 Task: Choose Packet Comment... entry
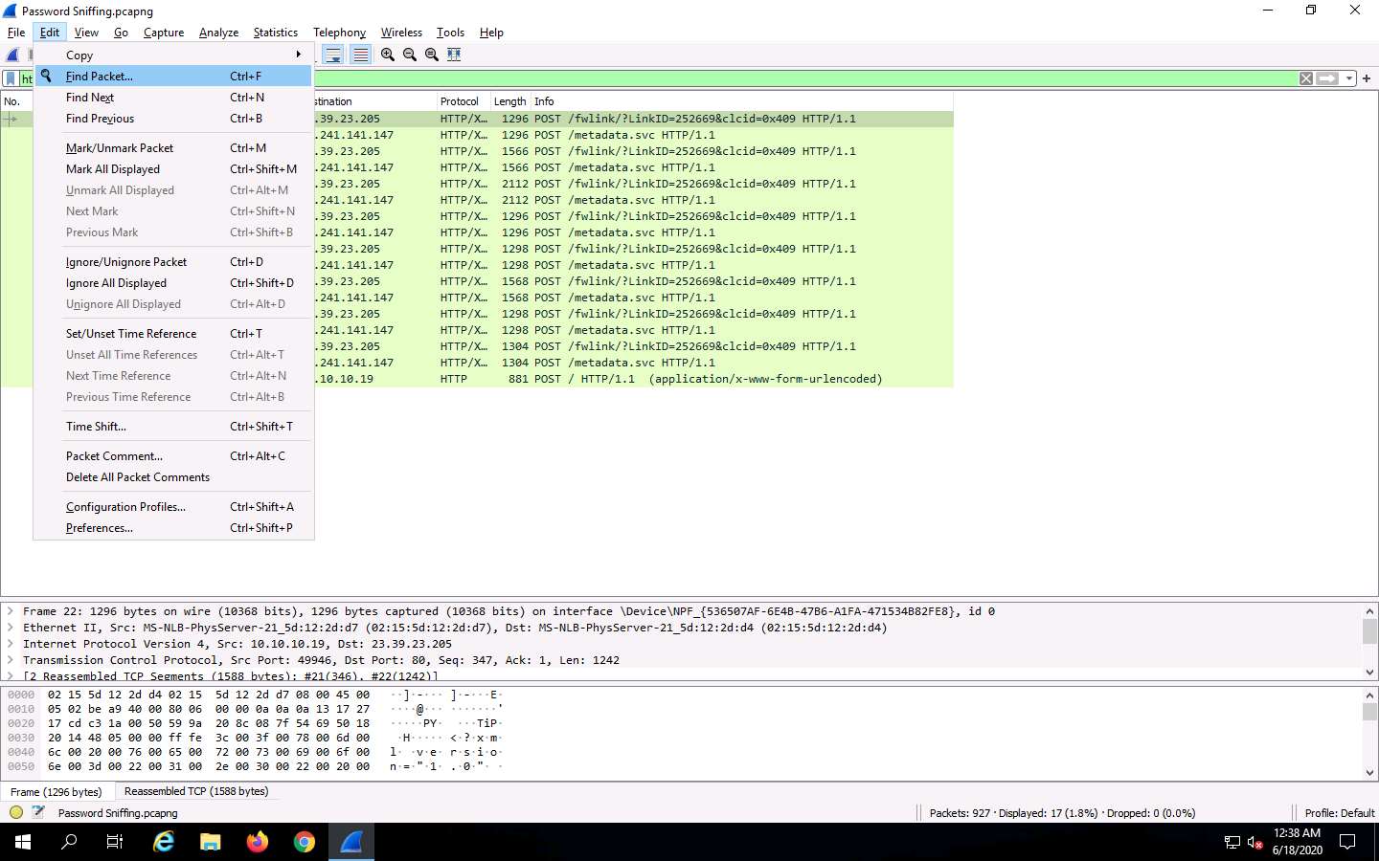(x=173, y=455)
